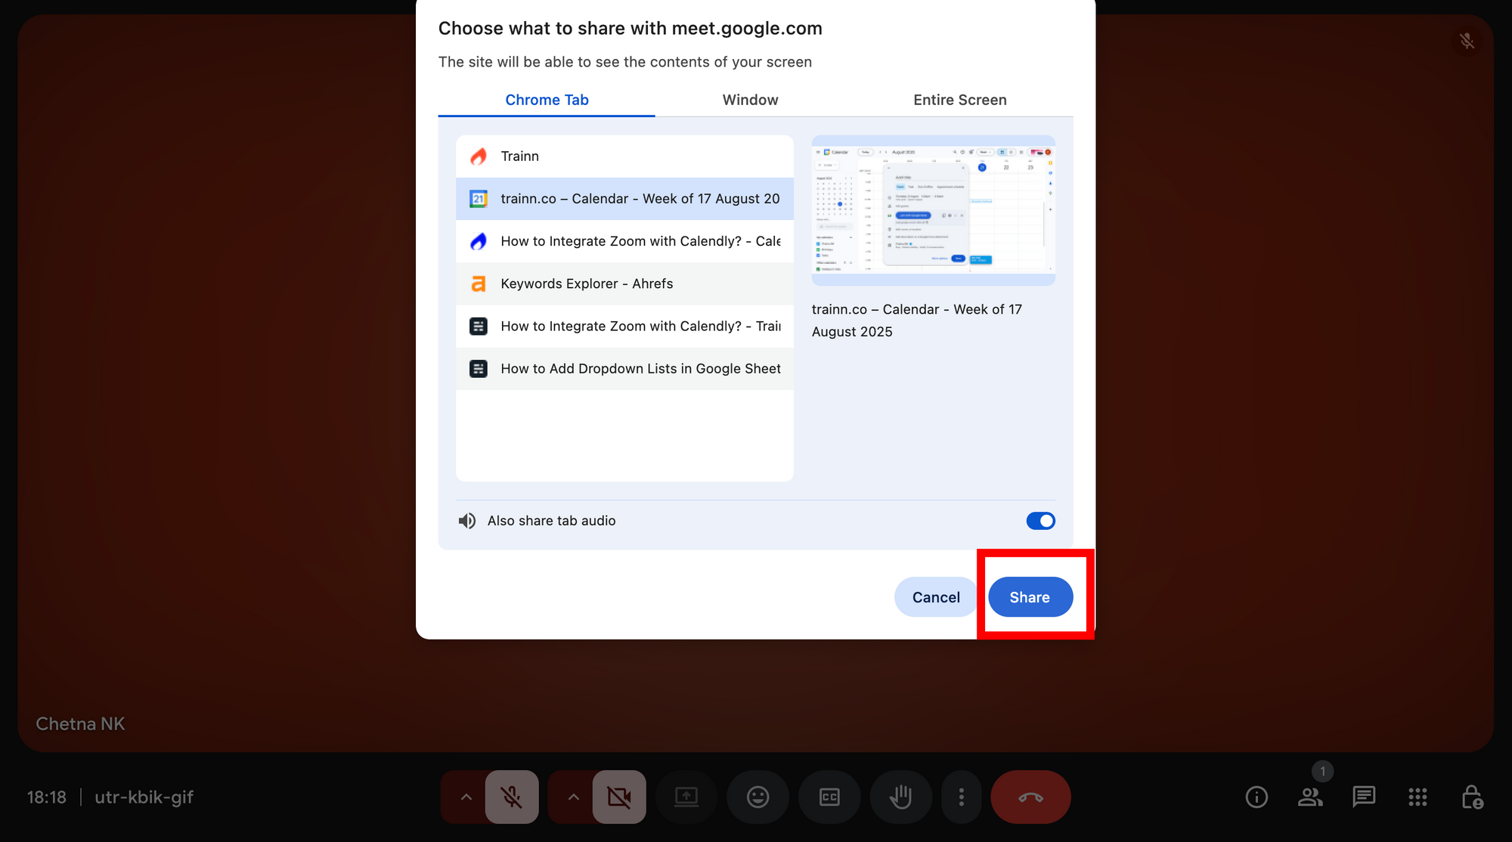
Task: Send an emoji reaction
Action: pos(758,797)
